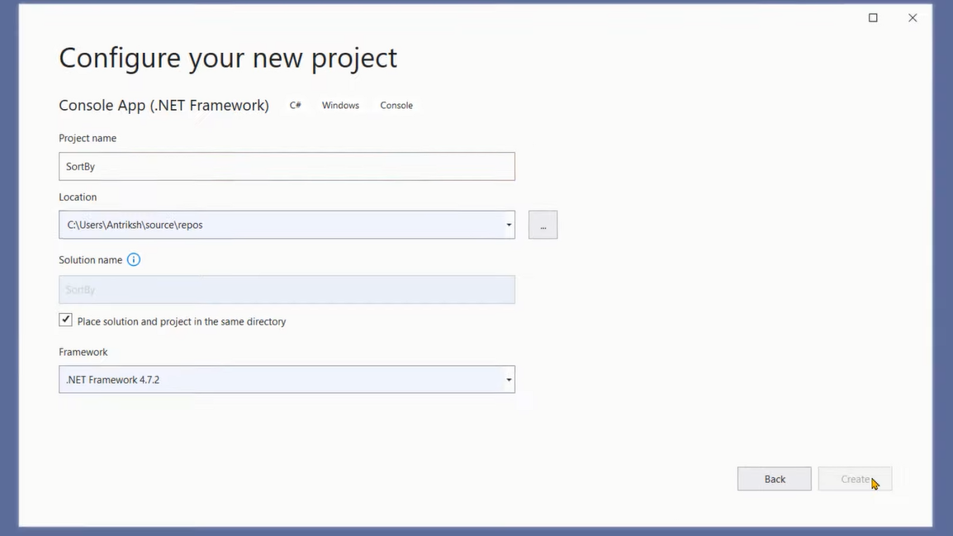Click the disabled Solution name field
The image size is (953, 536).
287,290
